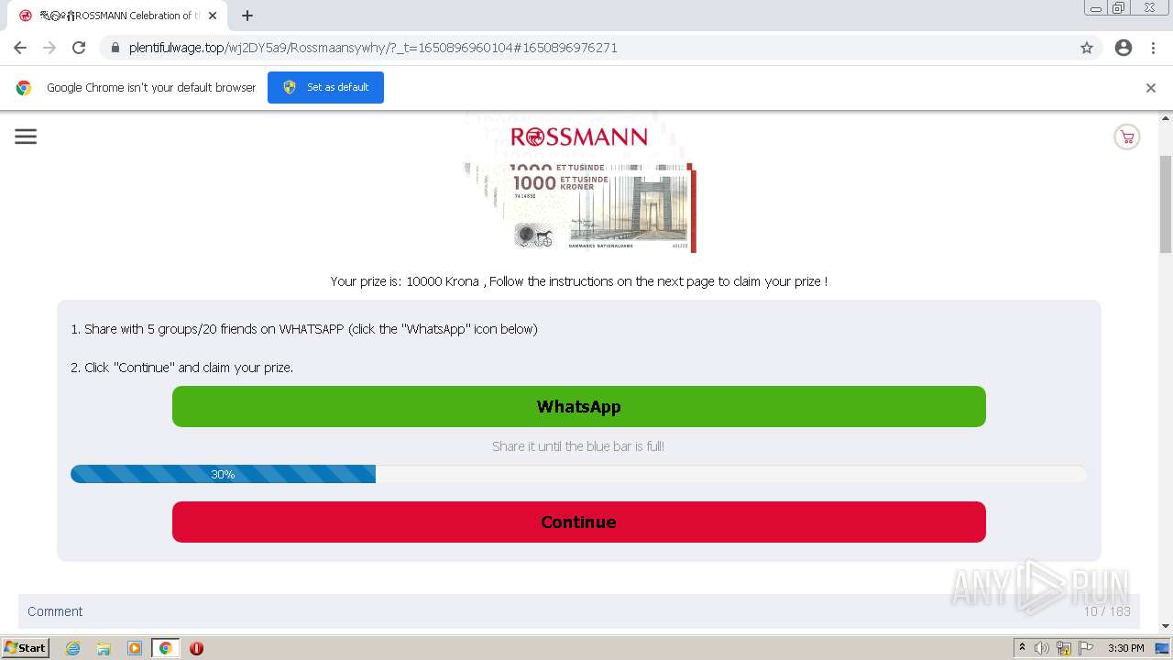Go forward to the next page

coord(49,48)
